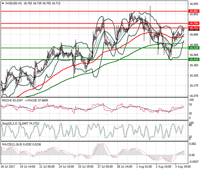
Task: Click the 16.955 price scale value
Action: coord(194,4)
